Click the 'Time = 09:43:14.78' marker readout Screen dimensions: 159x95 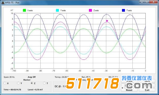12,90
